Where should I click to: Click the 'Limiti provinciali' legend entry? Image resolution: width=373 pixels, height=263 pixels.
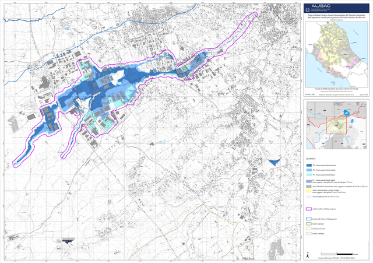pos(318,229)
